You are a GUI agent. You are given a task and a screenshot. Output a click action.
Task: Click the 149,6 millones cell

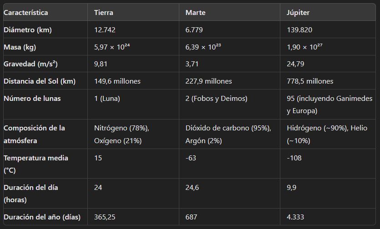[x=117, y=81]
